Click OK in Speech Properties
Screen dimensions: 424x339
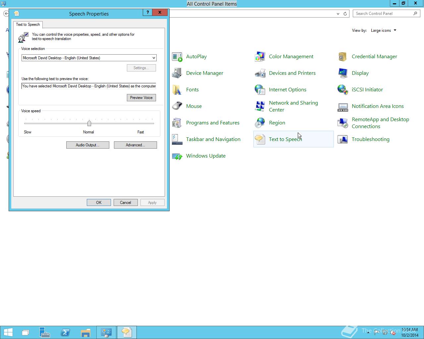point(99,203)
